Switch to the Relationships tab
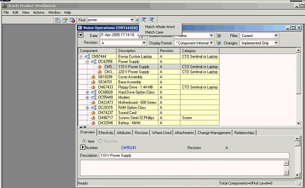Viewport: 305px width, 188px height. point(244,133)
